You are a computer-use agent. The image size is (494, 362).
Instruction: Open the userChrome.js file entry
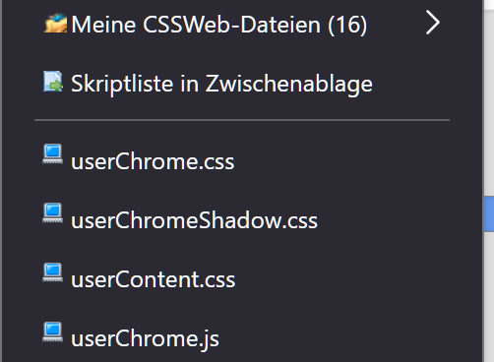click(242, 338)
